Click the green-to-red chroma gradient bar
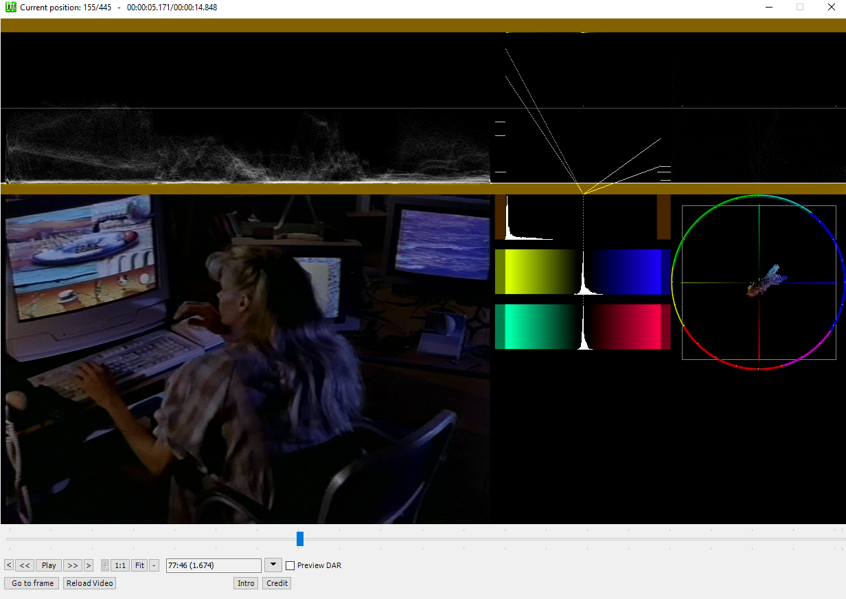Screen dimensions: 846x599 (x=582, y=327)
